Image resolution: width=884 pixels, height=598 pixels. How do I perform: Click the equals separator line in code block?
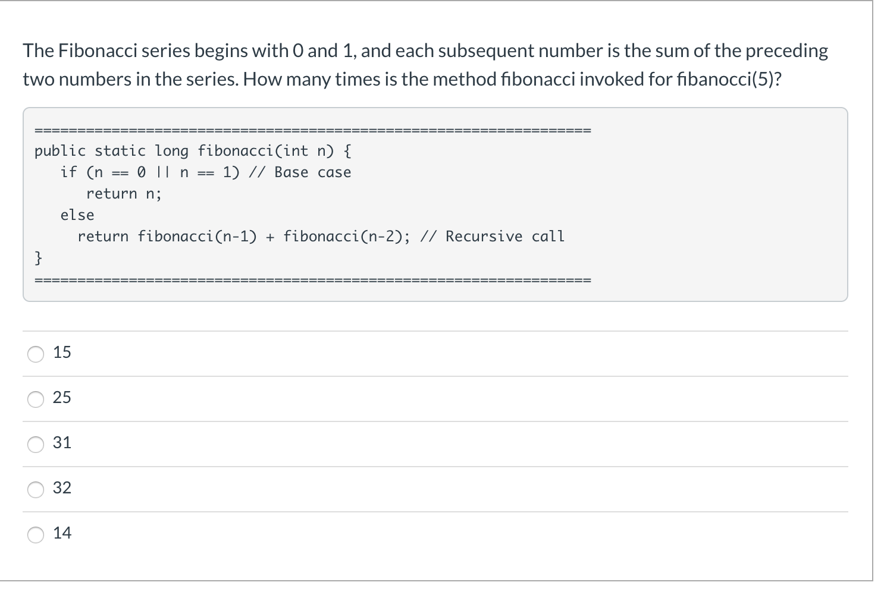pos(312,129)
